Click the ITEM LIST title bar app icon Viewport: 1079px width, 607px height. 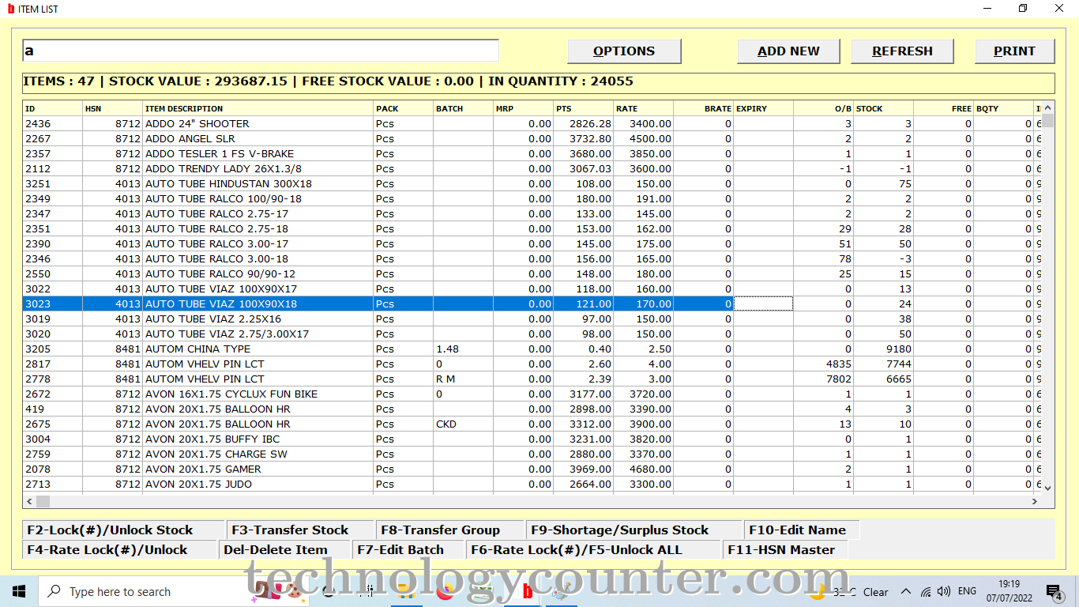click(11, 9)
